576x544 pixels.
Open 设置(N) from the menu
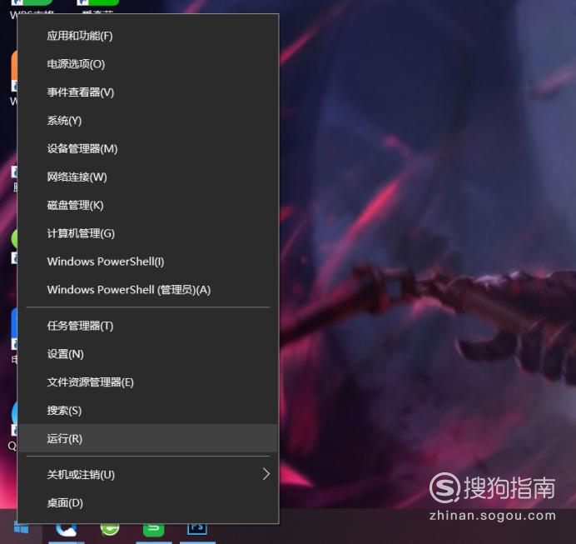point(148,354)
